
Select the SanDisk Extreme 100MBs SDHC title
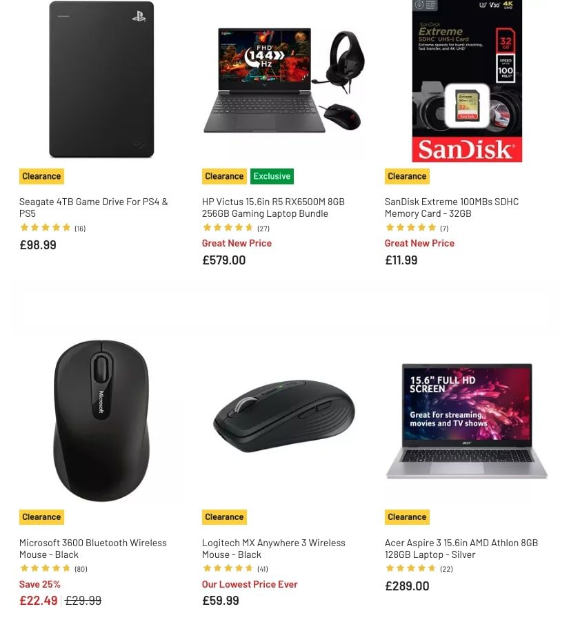coord(452,207)
